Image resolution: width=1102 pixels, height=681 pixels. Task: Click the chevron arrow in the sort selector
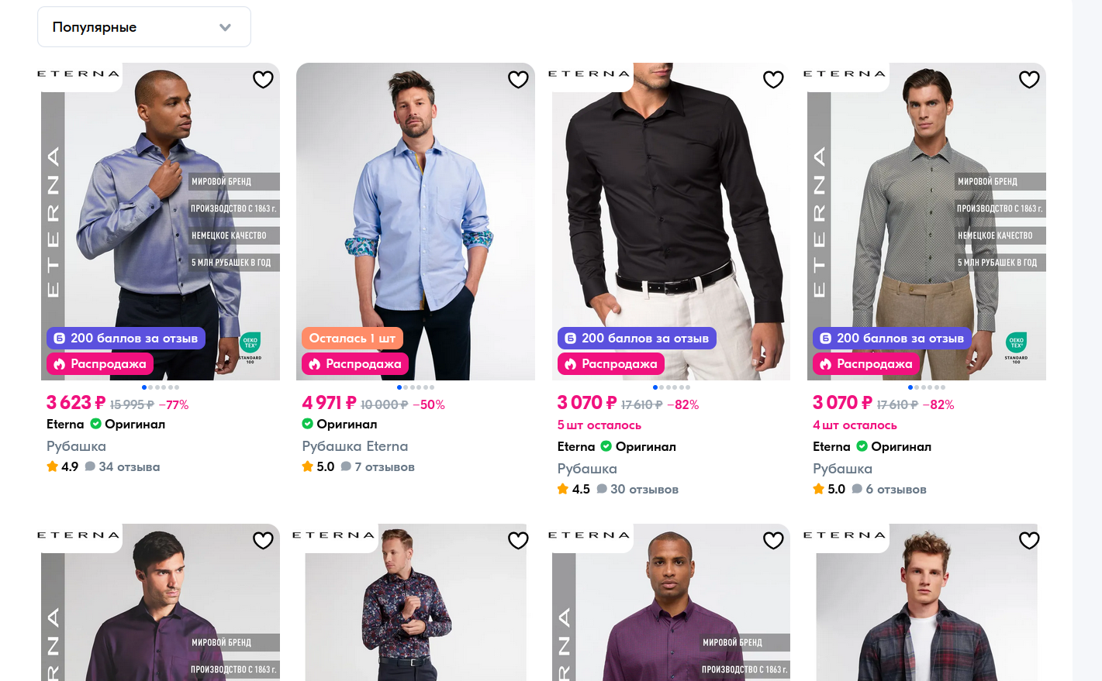click(225, 27)
